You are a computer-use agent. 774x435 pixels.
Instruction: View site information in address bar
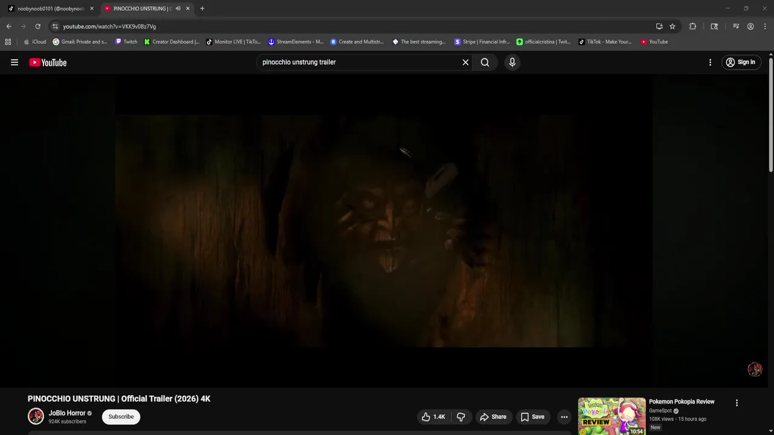click(x=55, y=27)
